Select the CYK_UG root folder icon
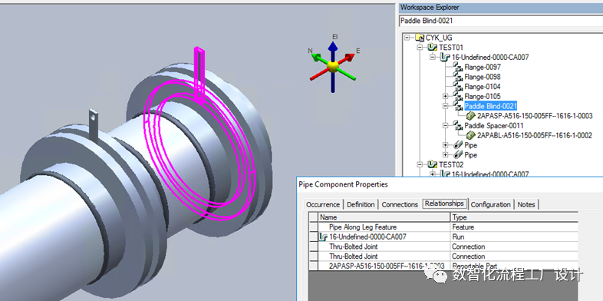Screen dimensions: 603x301 tap(420, 38)
